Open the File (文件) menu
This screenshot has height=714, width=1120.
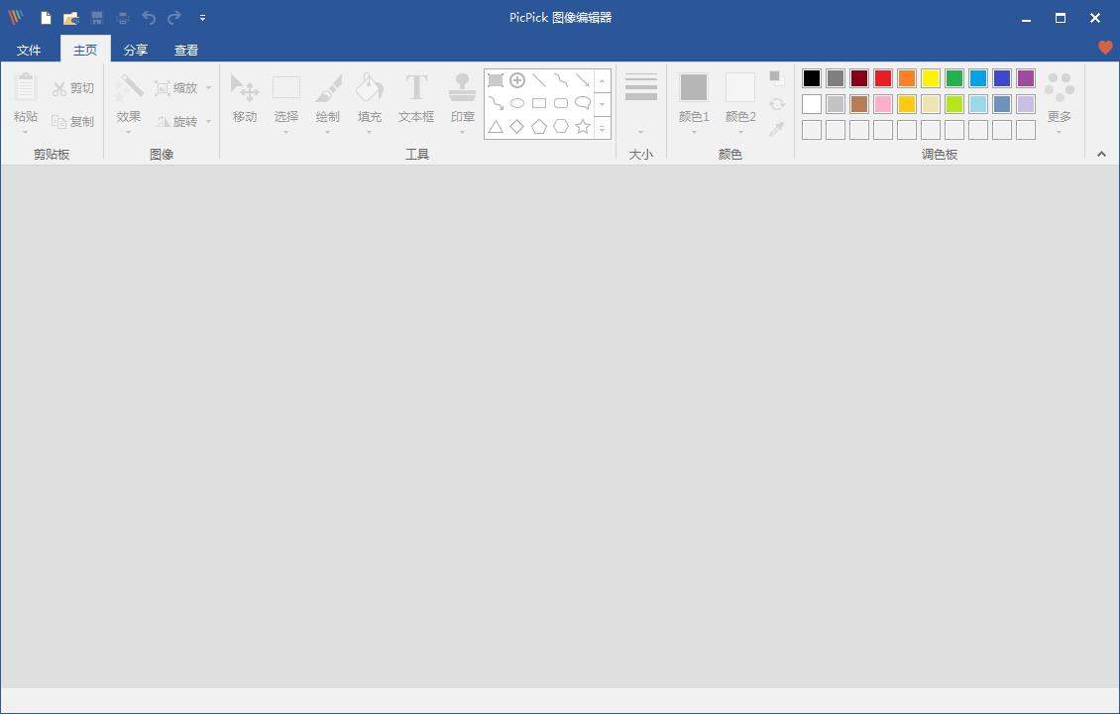click(29, 50)
